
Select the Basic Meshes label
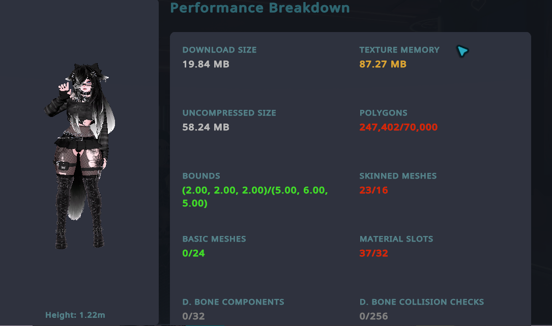[x=214, y=239]
